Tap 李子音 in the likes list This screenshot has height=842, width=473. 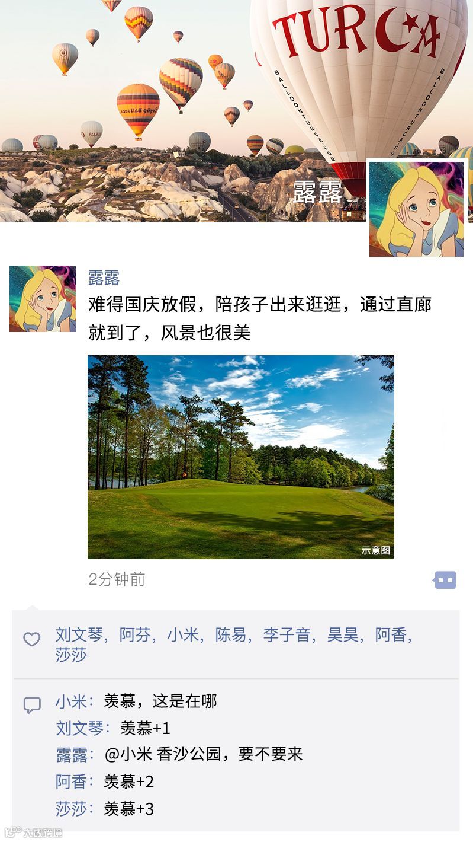(x=287, y=635)
